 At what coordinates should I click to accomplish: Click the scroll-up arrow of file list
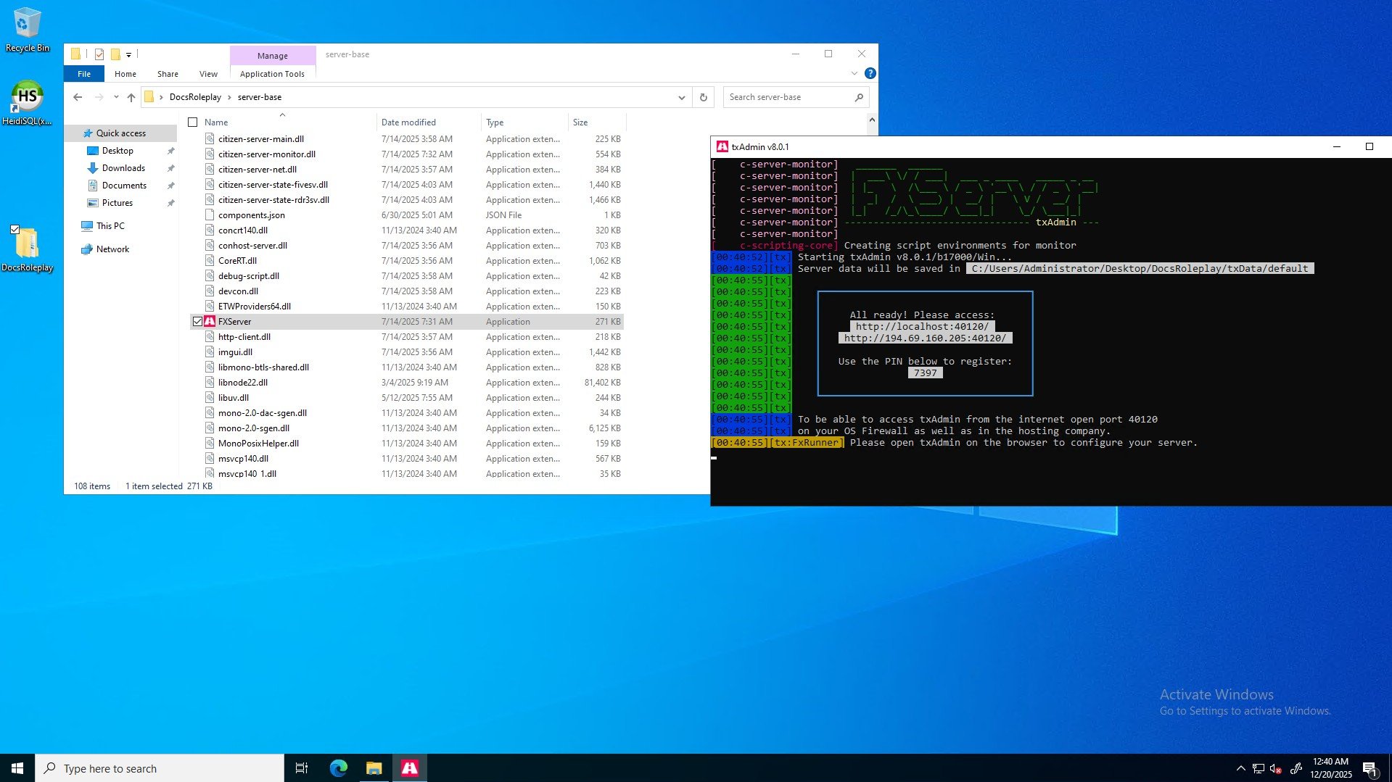[872, 120]
